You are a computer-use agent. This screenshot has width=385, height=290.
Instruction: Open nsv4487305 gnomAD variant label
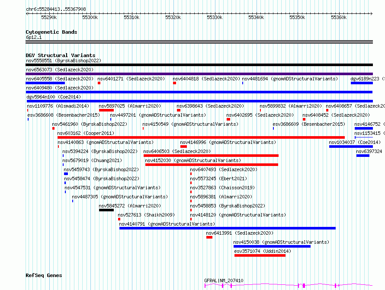[x=120, y=197]
